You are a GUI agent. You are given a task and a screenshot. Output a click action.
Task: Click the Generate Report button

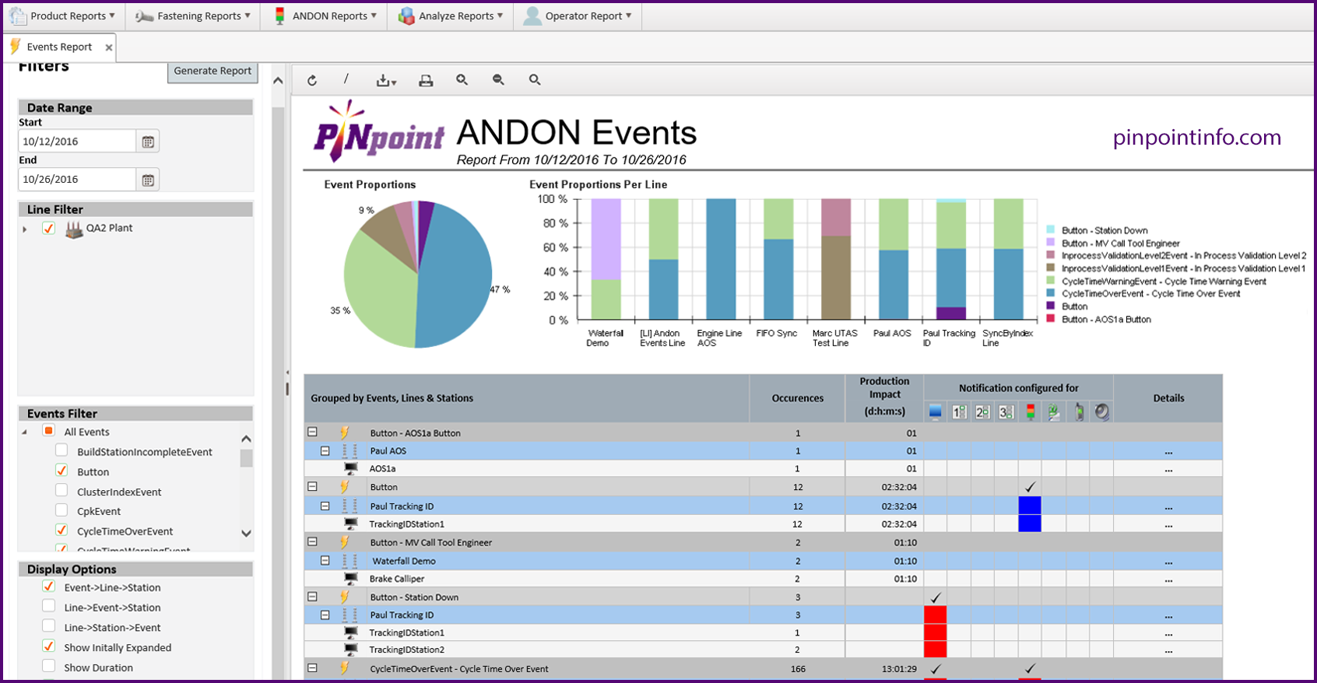point(212,71)
